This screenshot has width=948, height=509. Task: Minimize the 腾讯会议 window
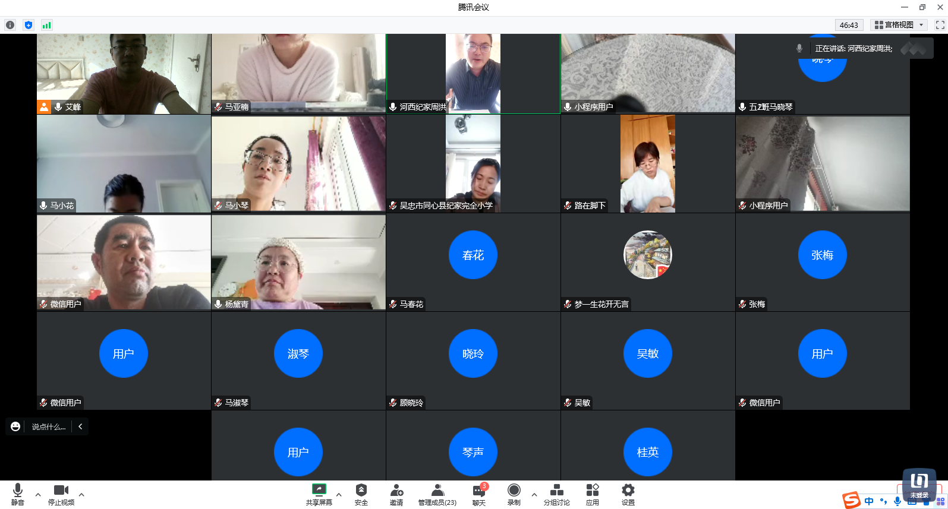905,7
